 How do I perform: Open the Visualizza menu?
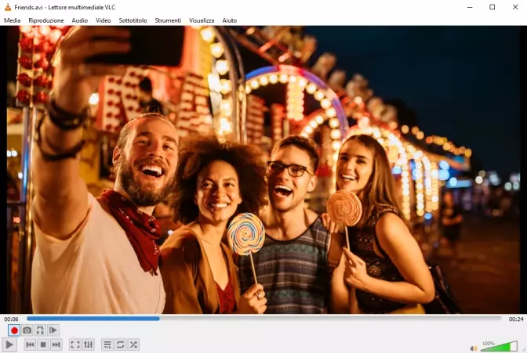point(202,20)
